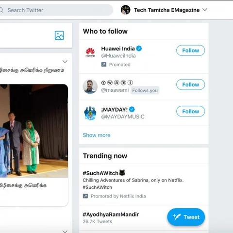Open the ¡MAYDAY! avatar

pyautogui.click(x=90, y=113)
